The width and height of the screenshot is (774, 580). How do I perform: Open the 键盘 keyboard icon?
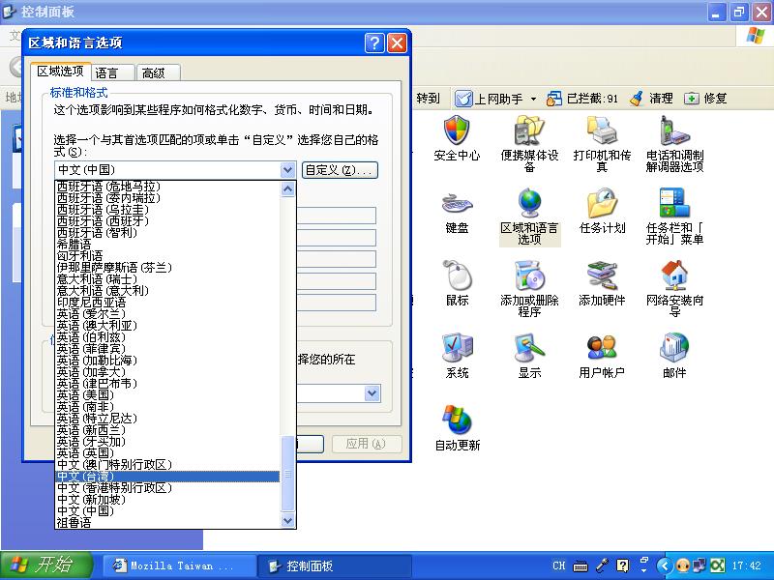pyautogui.click(x=457, y=206)
